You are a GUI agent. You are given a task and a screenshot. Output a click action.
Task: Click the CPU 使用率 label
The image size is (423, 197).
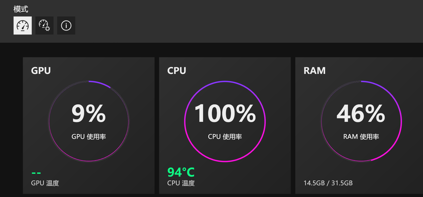click(x=225, y=137)
